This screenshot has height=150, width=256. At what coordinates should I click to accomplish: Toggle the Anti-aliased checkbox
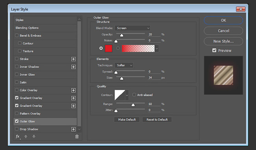[x=134, y=95]
